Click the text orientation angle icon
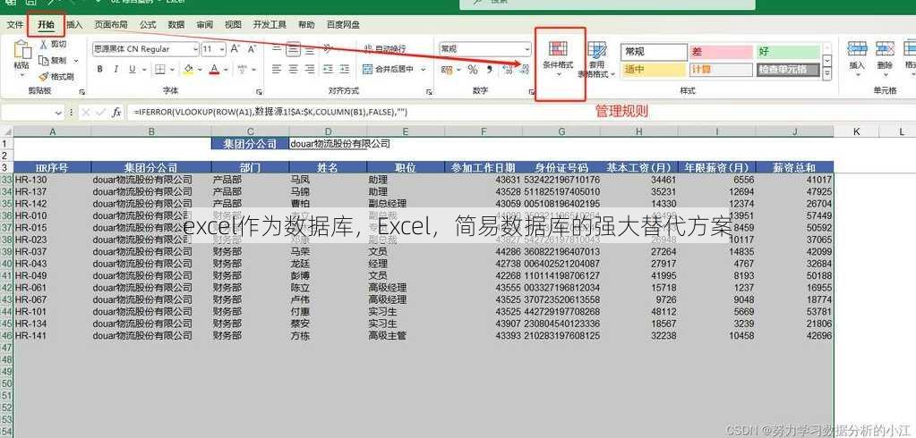This screenshot has width=916, height=438. click(x=328, y=49)
